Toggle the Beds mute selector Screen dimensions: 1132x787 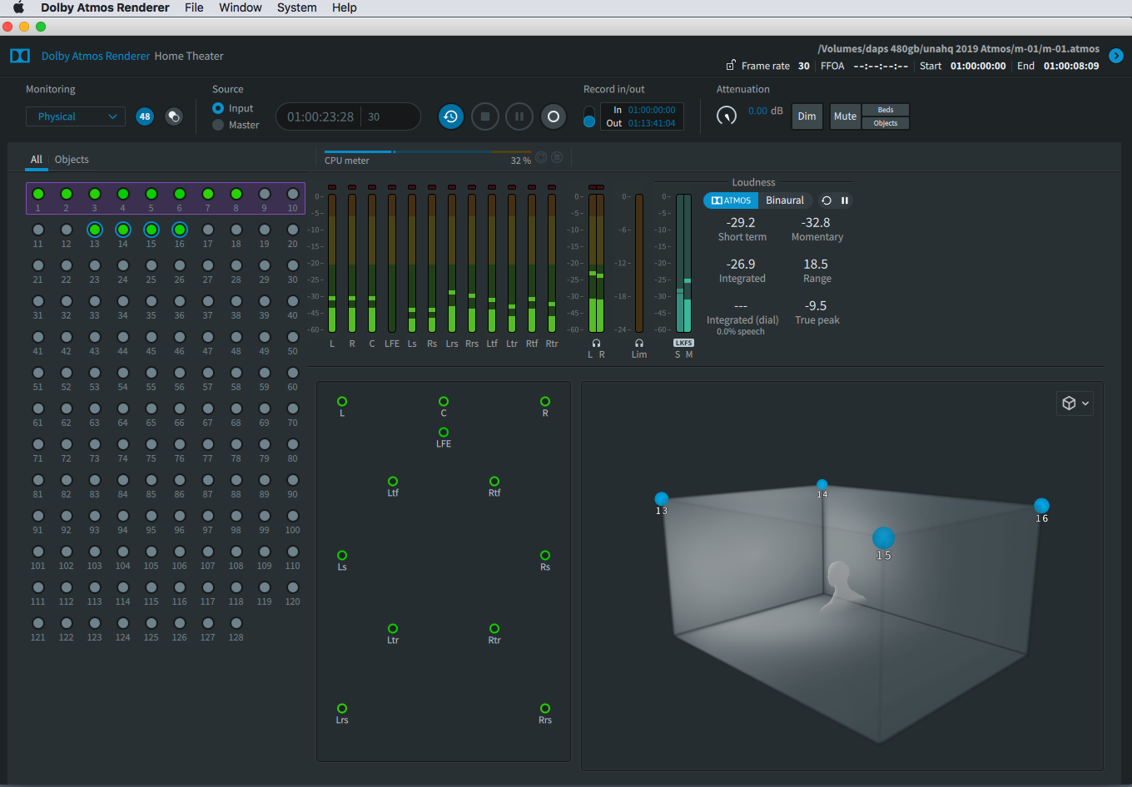[x=886, y=110]
